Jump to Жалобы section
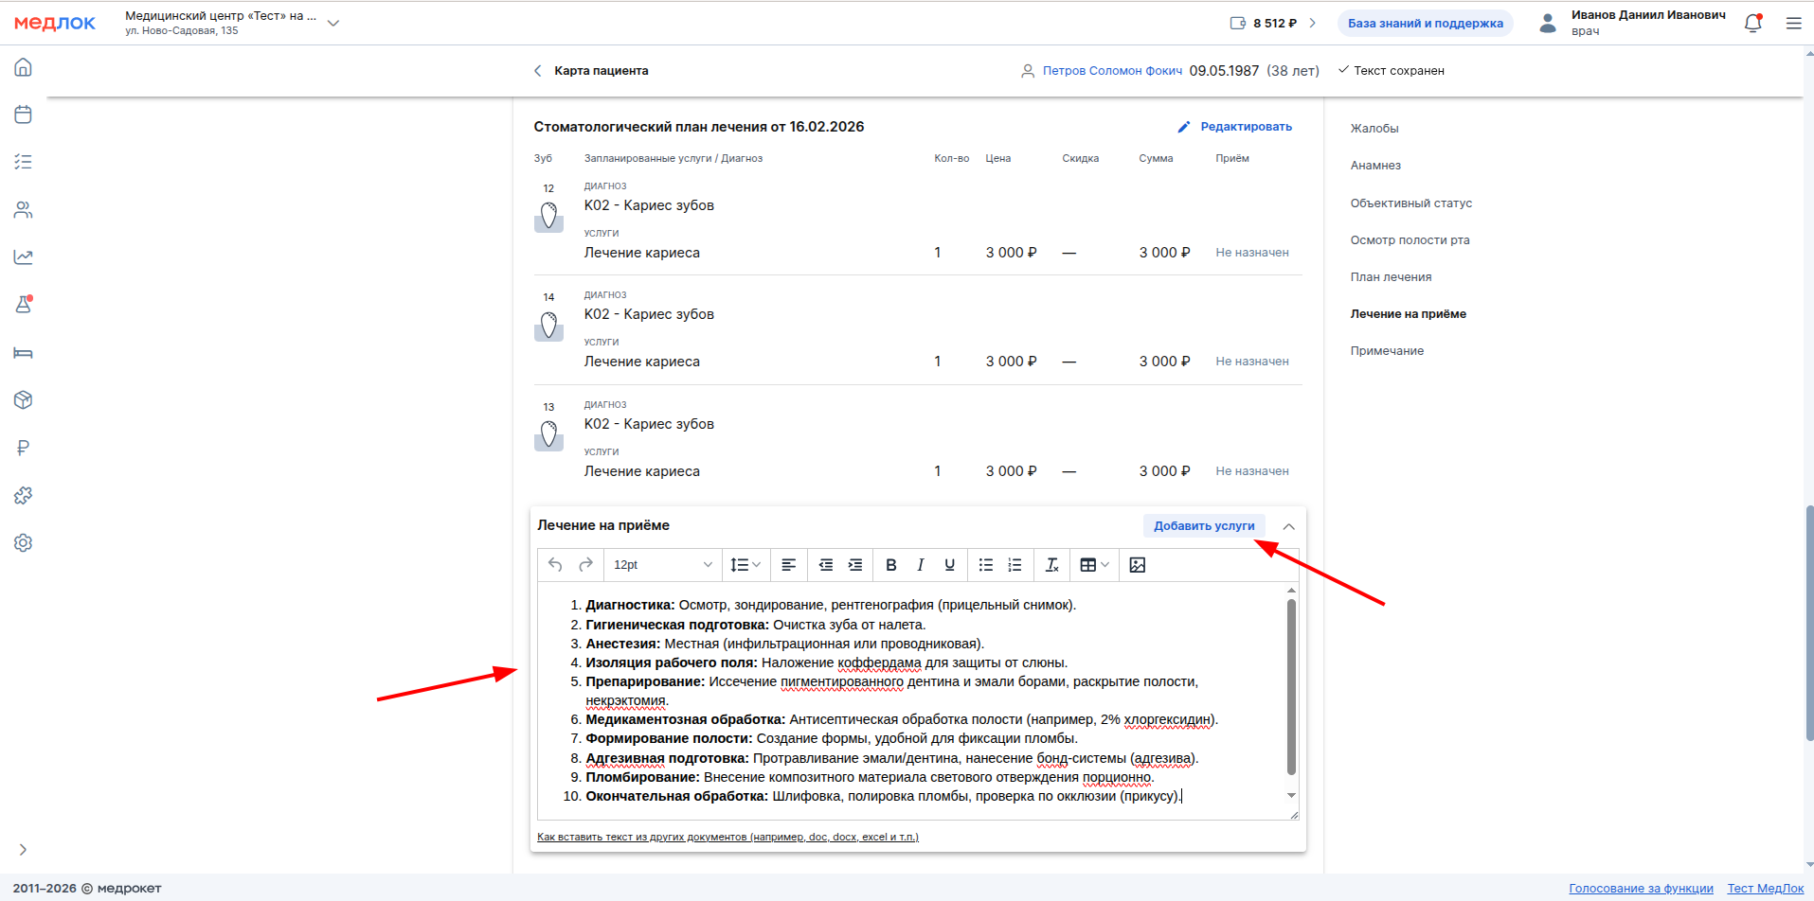The image size is (1814, 901). (x=1374, y=129)
